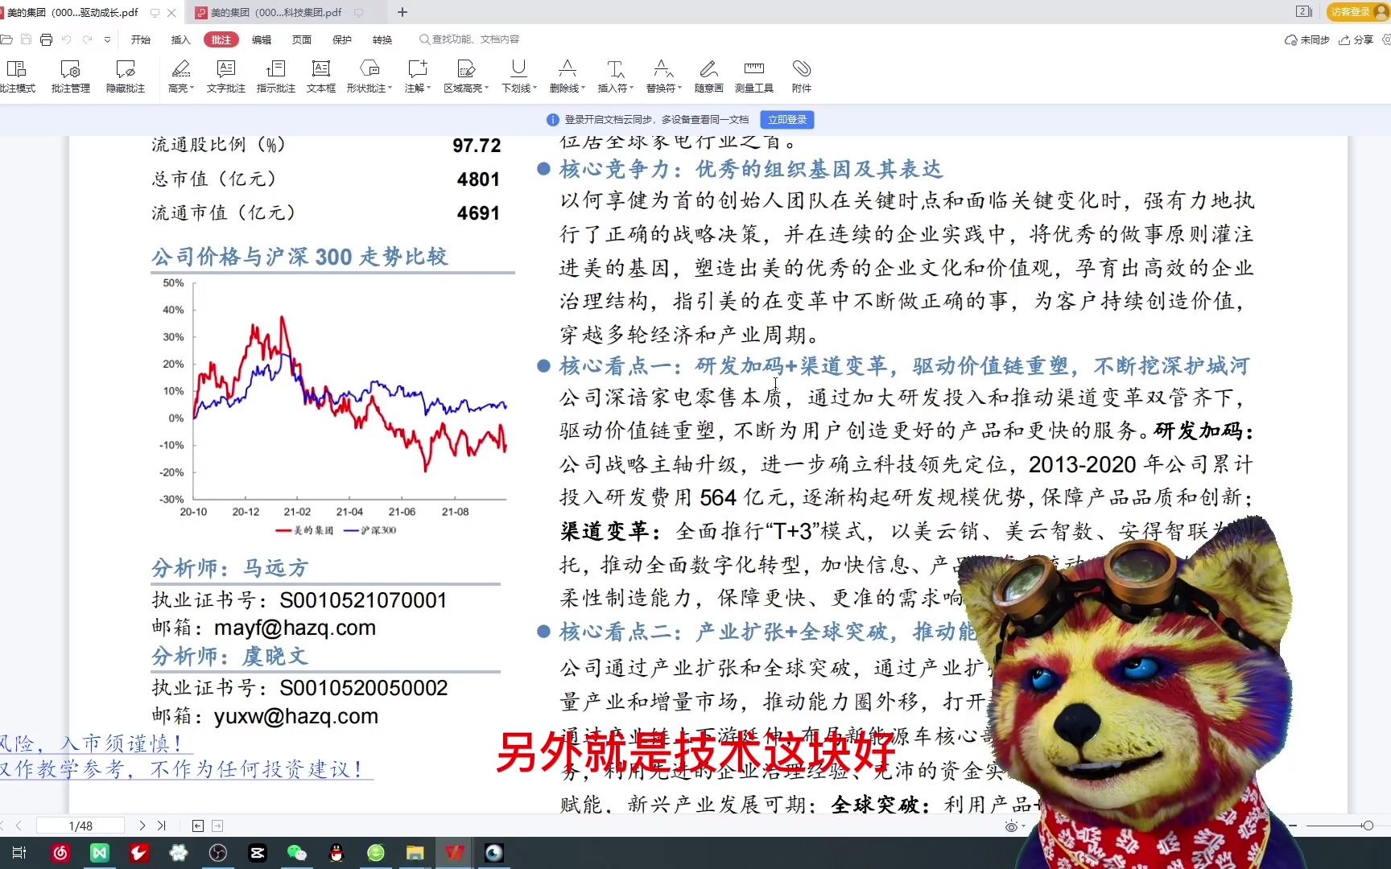Click the save icon
This screenshot has height=869, width=1391.
[x=26, y=39]
